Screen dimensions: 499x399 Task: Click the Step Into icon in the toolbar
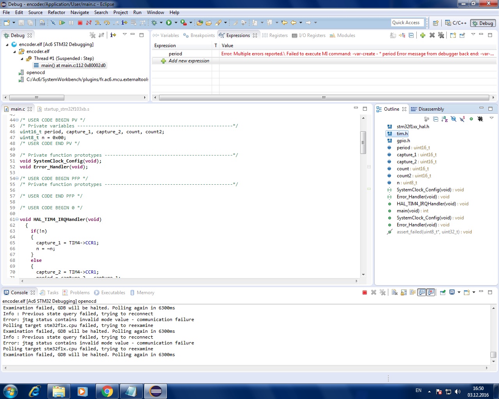[x=98, y=23]
